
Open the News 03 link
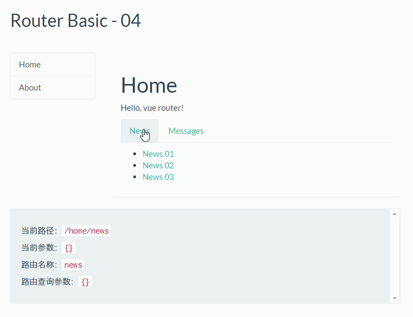point(158,177)
